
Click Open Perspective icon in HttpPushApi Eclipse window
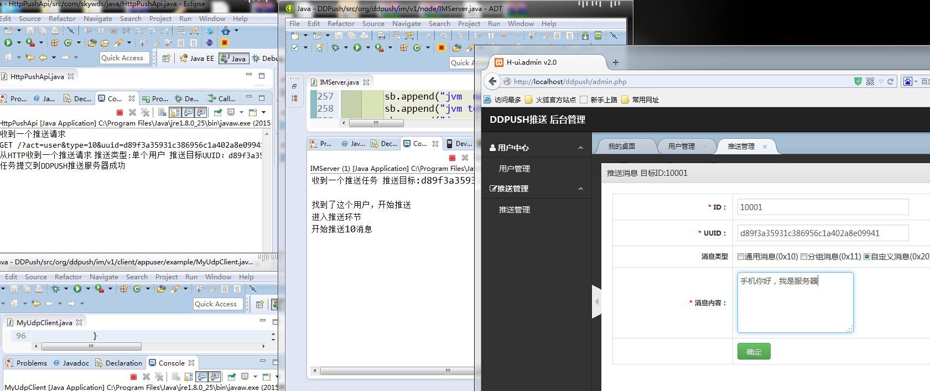click(166, 58)
